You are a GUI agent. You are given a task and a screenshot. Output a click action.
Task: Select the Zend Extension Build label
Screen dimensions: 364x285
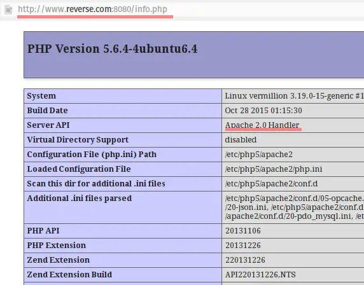pyautogui.click(x=69, y=275)
